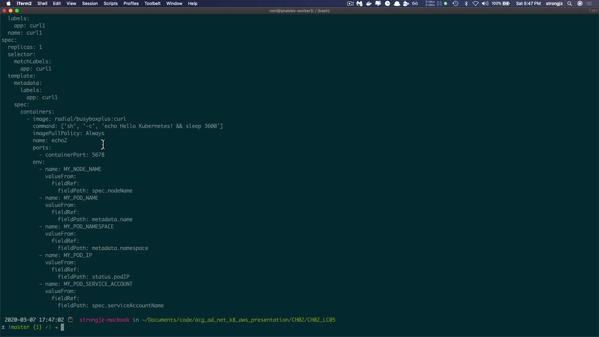The height and width of the screenshot is (337, 599).
Task: Click the volume speaker icon
Action: coord(485,3)
